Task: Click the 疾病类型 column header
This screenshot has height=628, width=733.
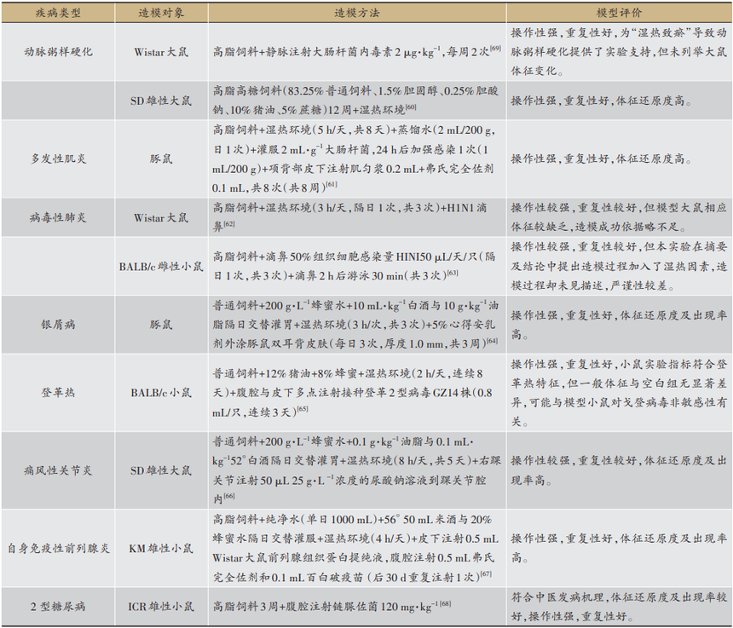Action: 57,13
